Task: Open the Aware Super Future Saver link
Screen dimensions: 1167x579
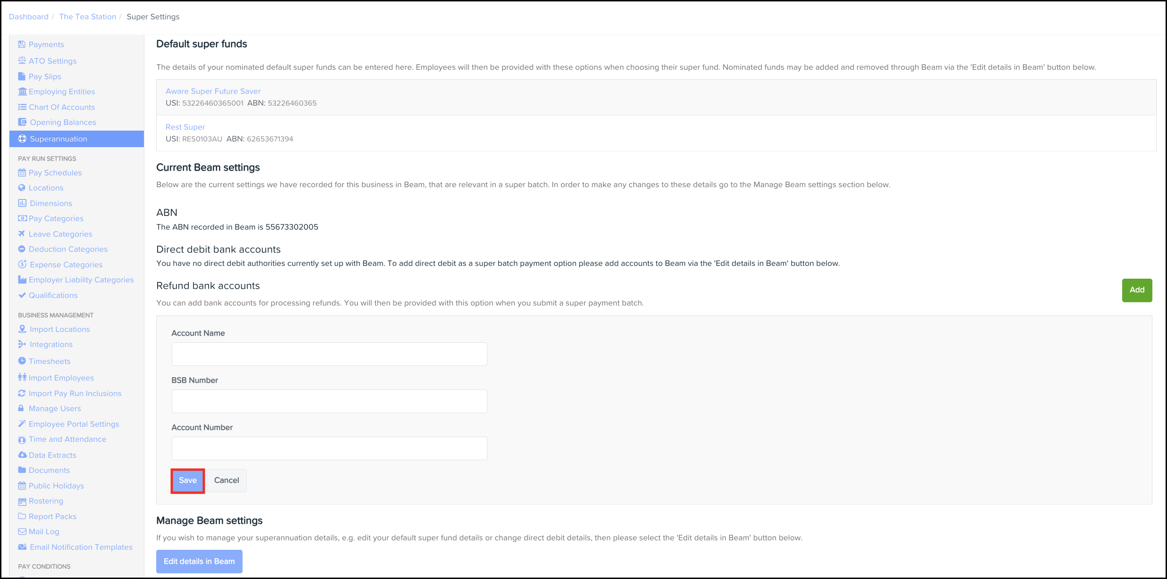Action: (213, 91)
